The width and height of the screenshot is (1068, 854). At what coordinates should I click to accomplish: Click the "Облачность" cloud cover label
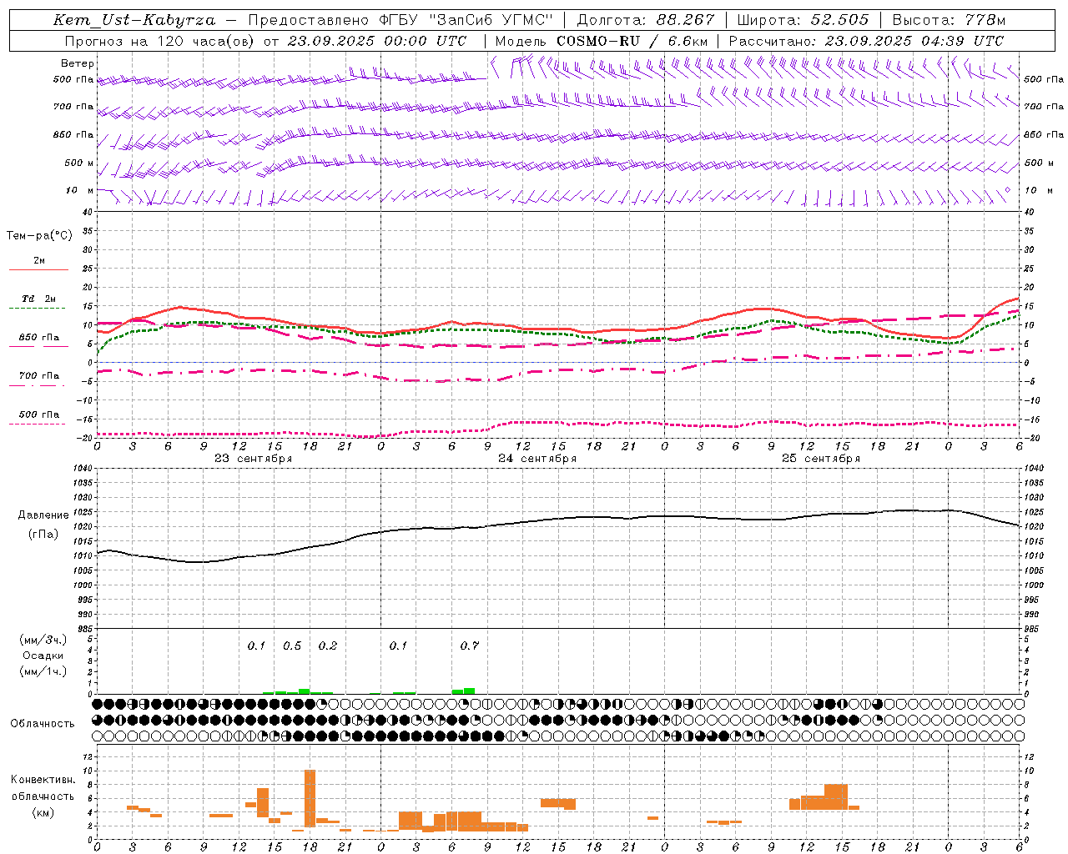click(43, 723)
